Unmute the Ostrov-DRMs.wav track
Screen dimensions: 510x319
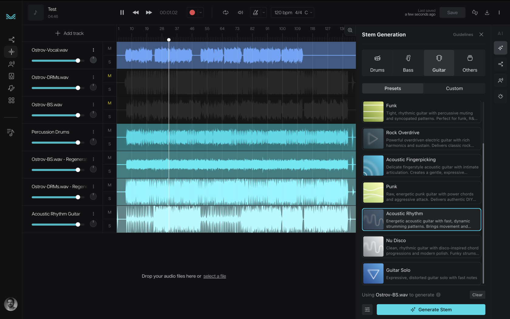[110, 76]
